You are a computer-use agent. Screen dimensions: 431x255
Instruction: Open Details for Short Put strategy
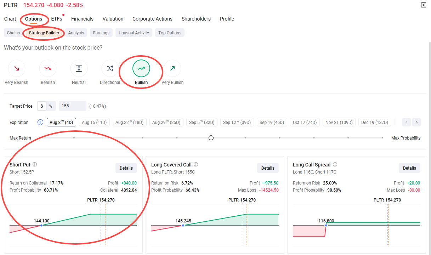coord(126,168)
